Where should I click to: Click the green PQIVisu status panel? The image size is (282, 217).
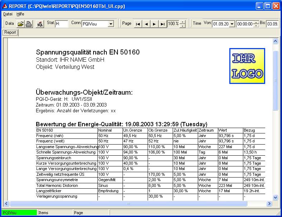click(19, 213)
